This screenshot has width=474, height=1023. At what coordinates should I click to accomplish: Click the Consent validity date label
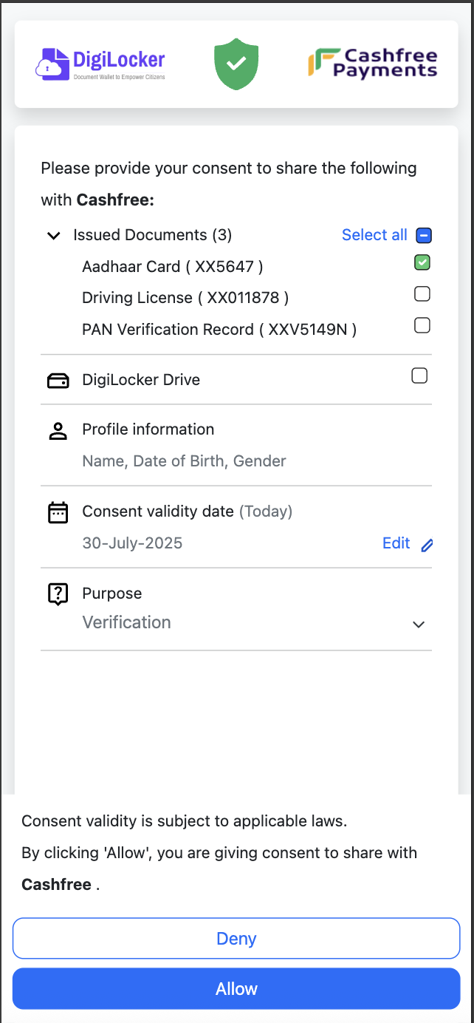click(x=158, y=511)
